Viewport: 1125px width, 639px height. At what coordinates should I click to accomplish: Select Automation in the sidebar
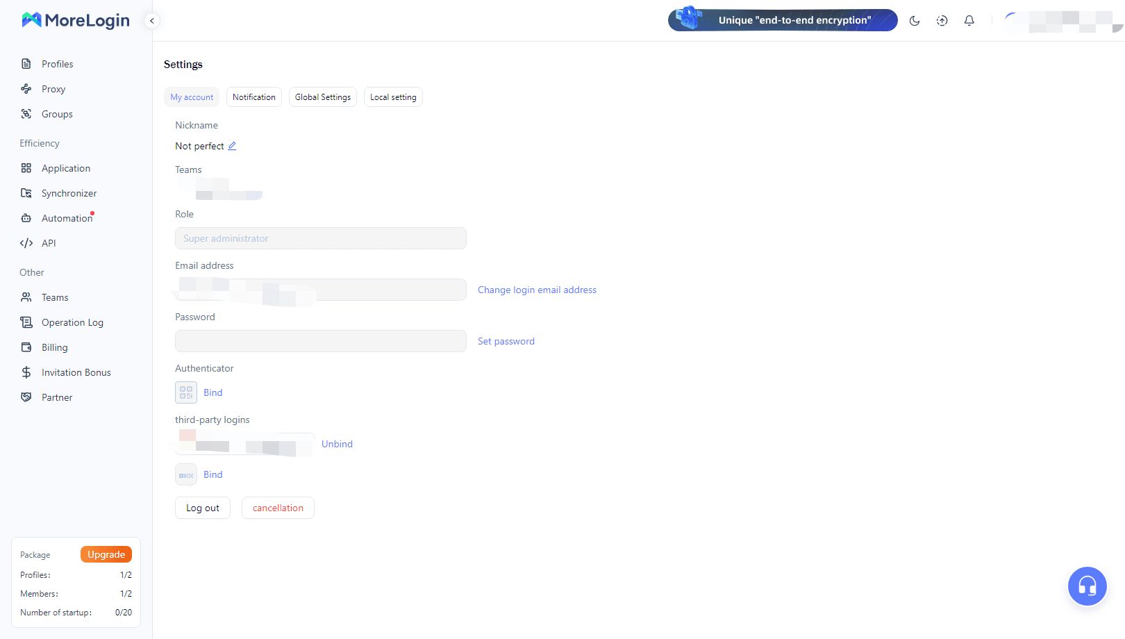66,217
